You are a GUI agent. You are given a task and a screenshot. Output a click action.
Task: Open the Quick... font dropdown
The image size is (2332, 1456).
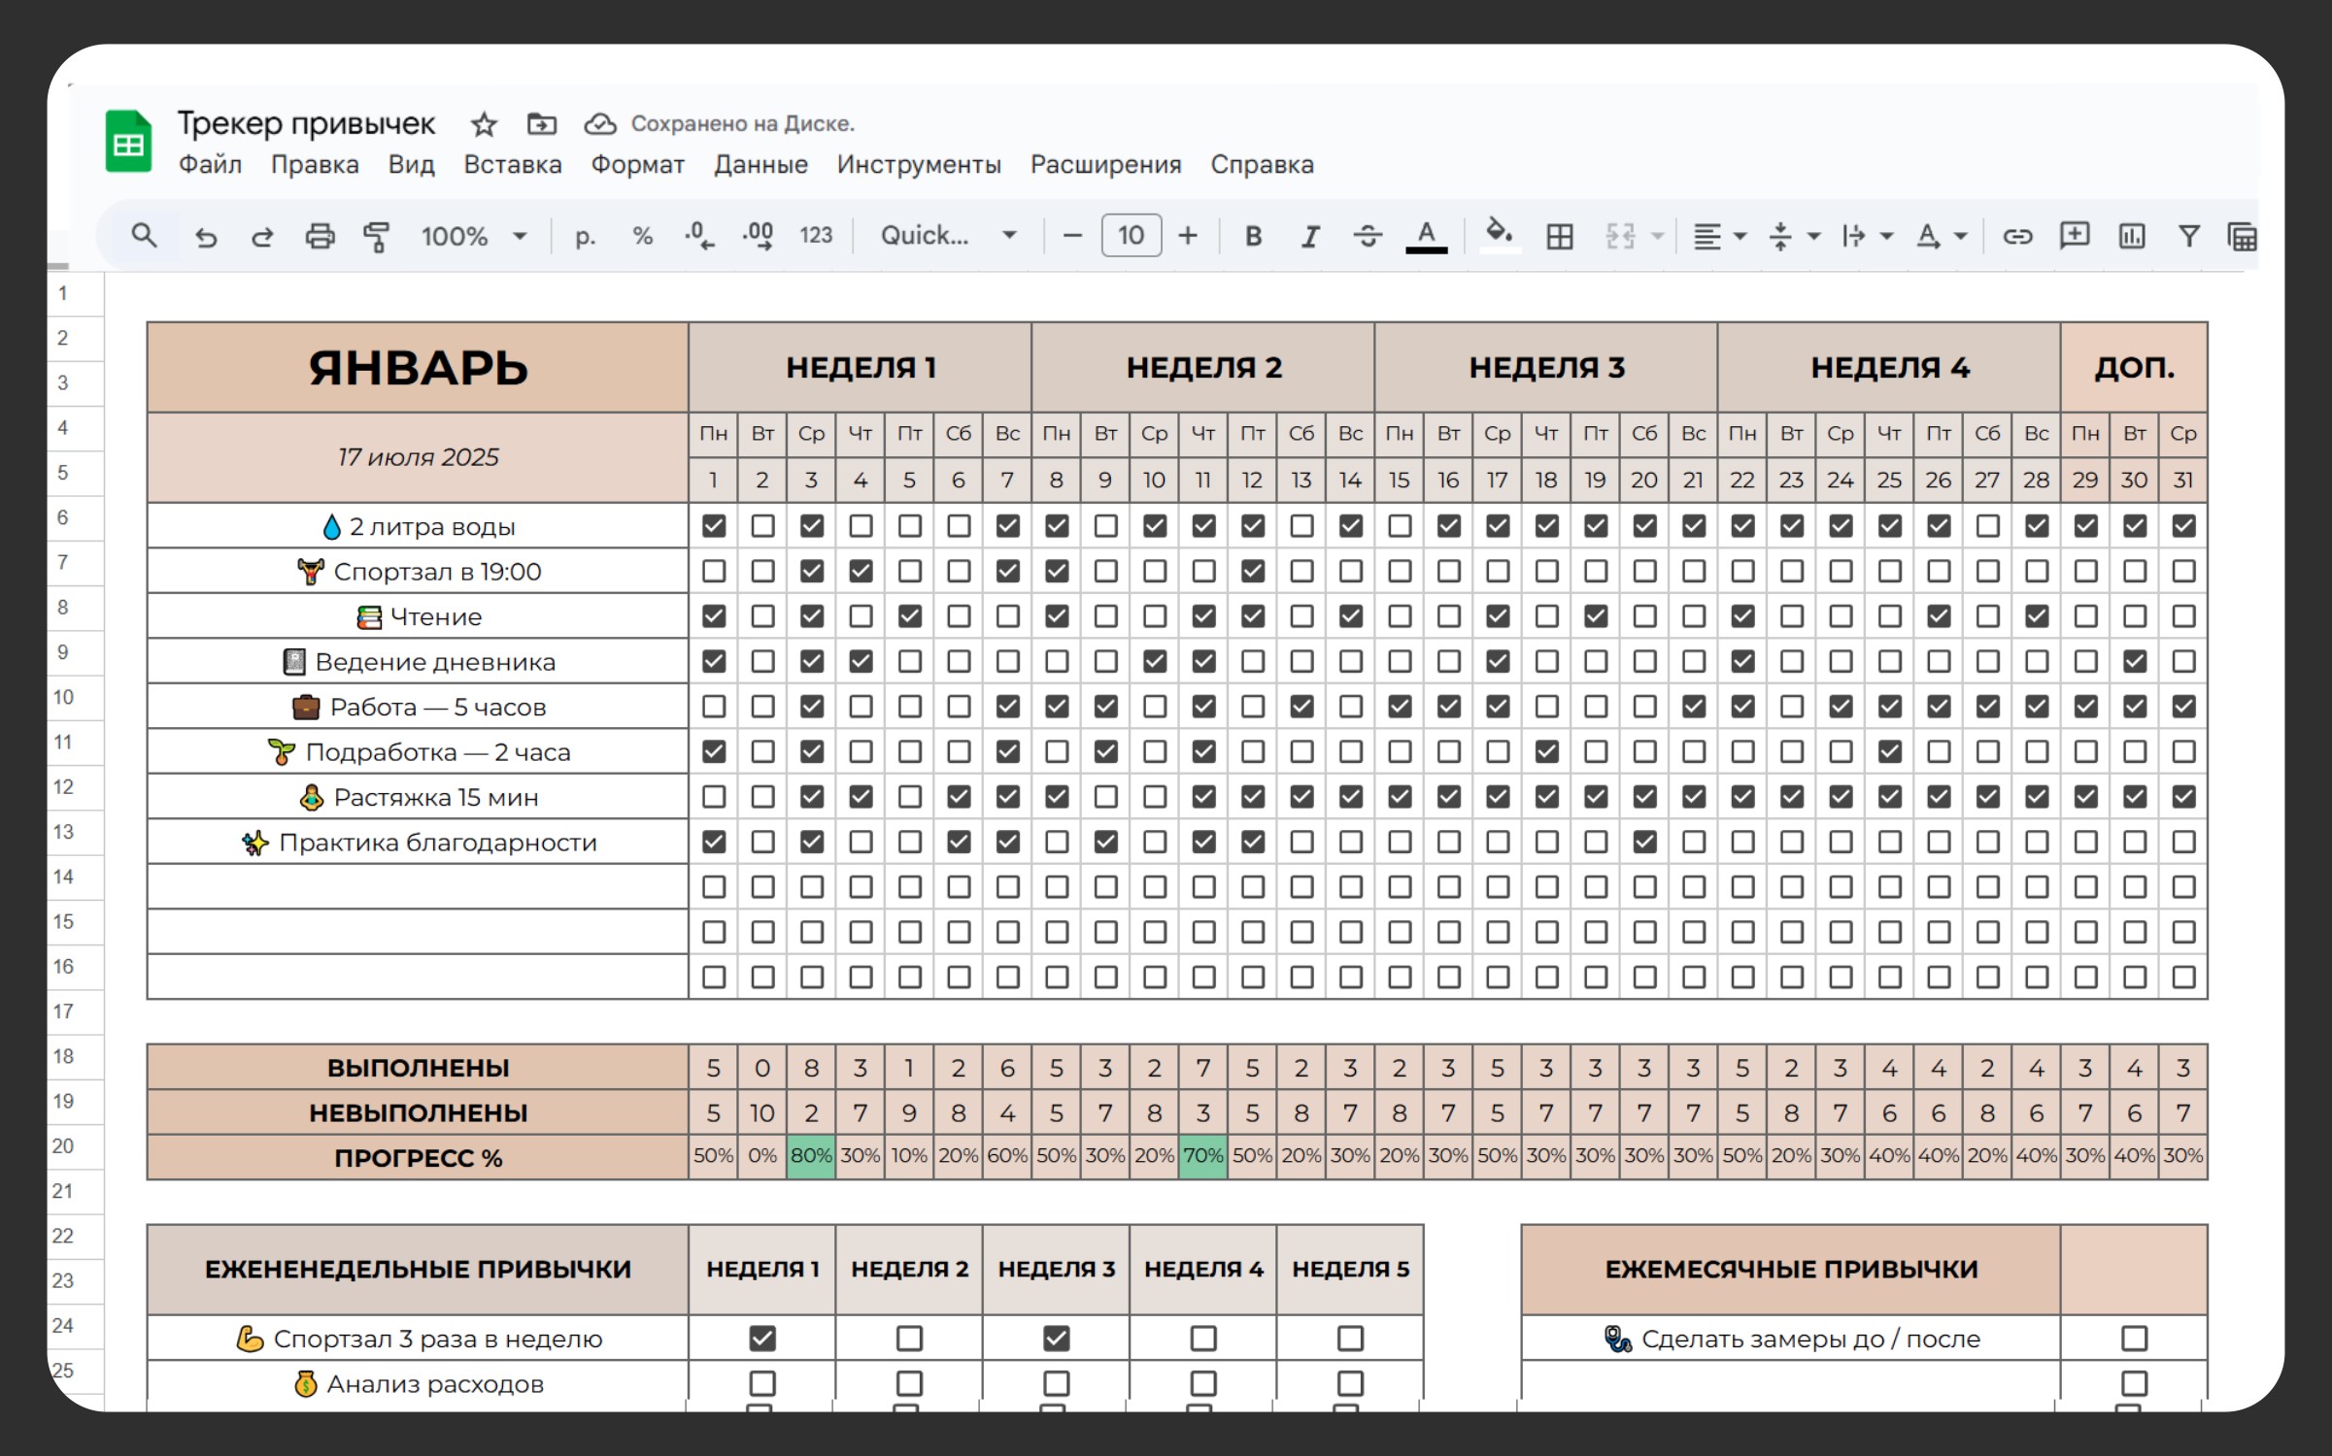[948, 236]
